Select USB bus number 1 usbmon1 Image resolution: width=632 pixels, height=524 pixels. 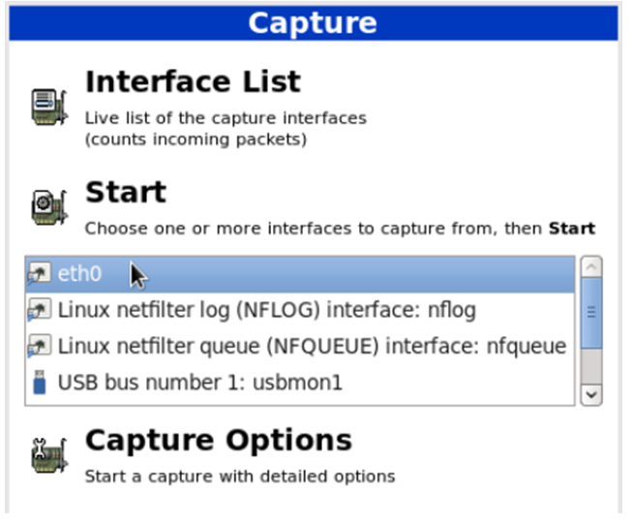200,382
